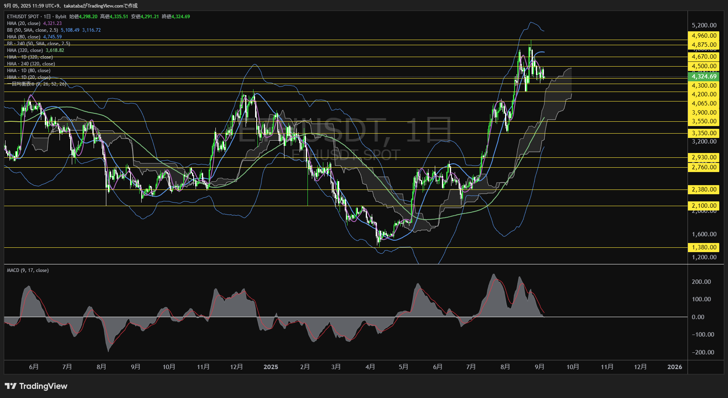The image size is (728, 398).
Task: Select the 2,930.00 yellow price label
Action: pos(704,157)
